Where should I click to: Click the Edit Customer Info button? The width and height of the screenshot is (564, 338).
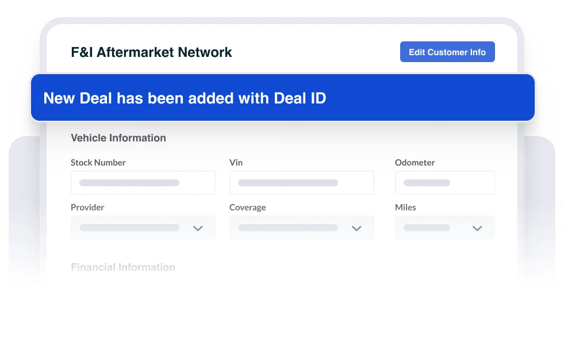447,52
